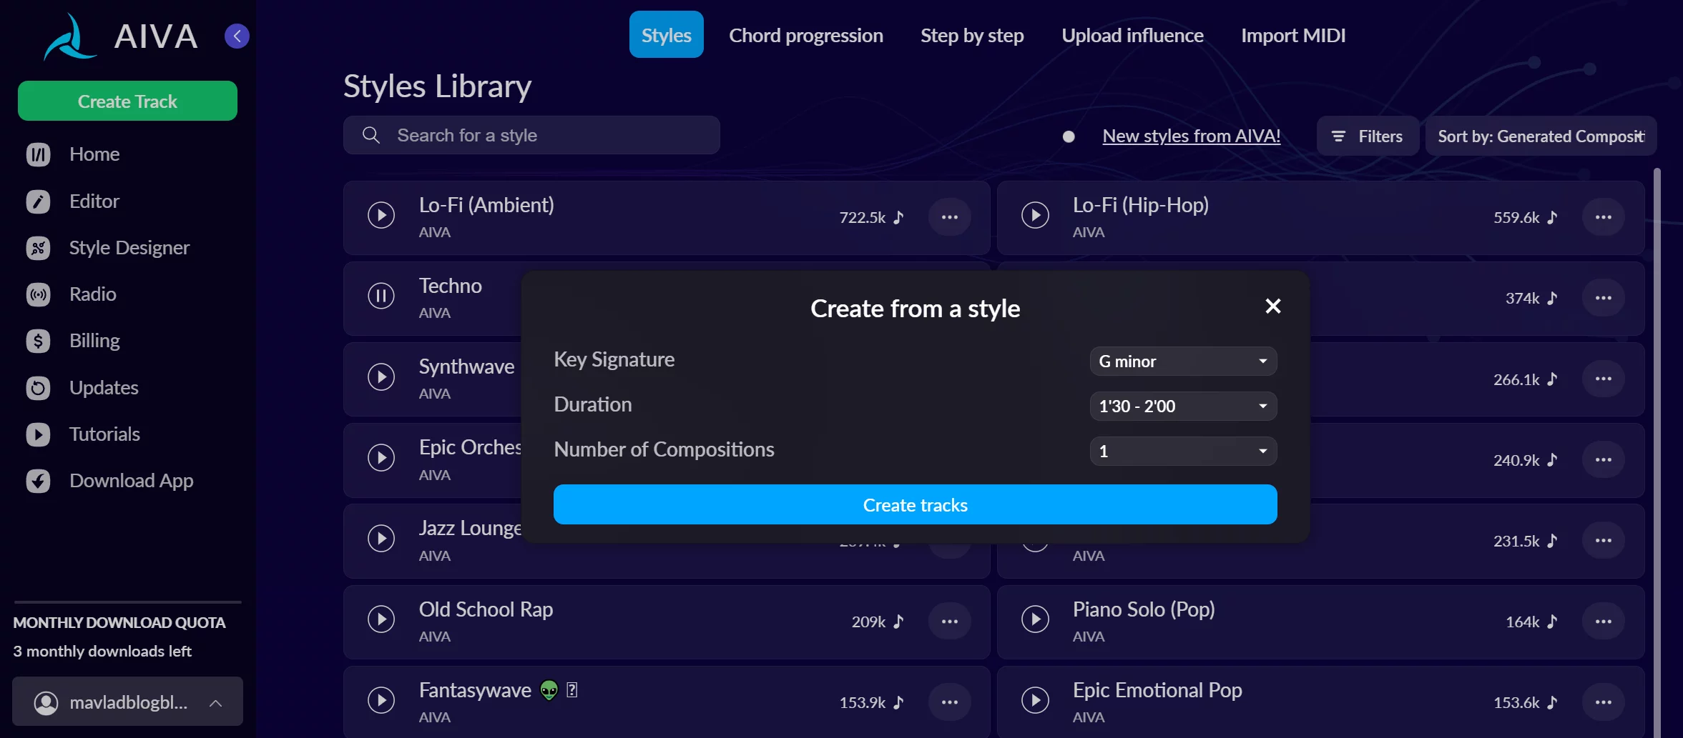The width and height of the screenshot is (1683, 738).
Task: Click the Search for a style field
Action: [x=531, y=136]
